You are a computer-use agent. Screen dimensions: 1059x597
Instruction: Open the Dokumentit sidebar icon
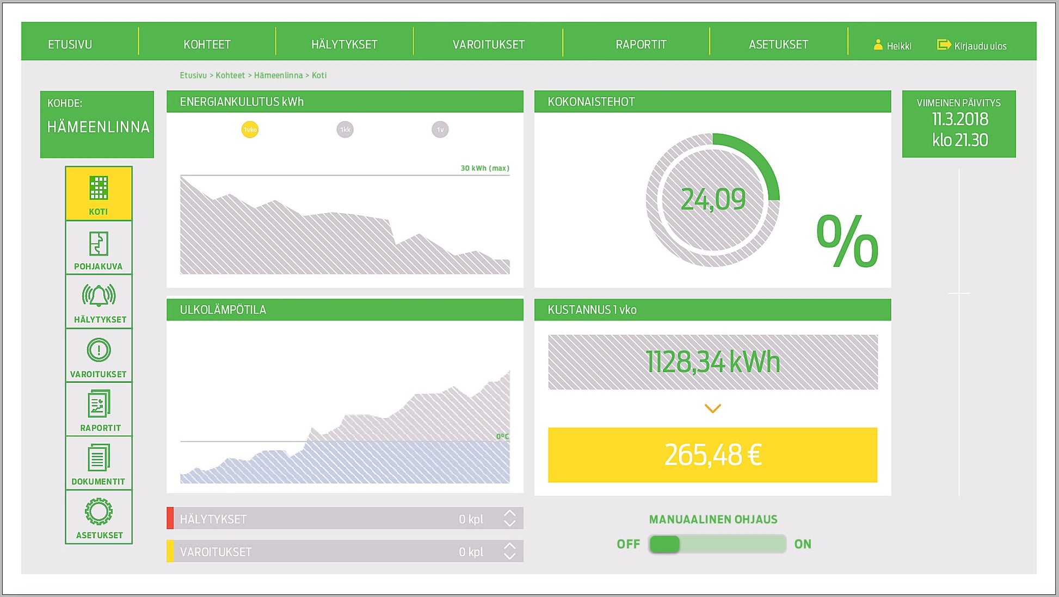click(98, 458)
